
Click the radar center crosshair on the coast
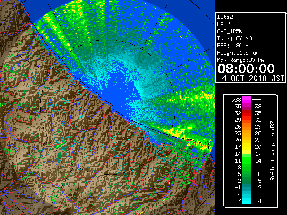[x=108, y=107]
